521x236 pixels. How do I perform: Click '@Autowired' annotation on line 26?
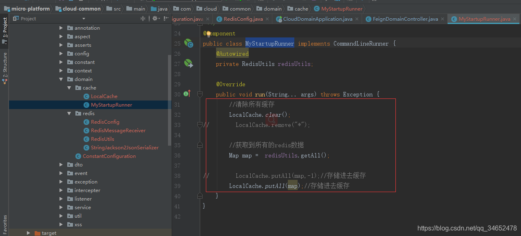[232, 54]
